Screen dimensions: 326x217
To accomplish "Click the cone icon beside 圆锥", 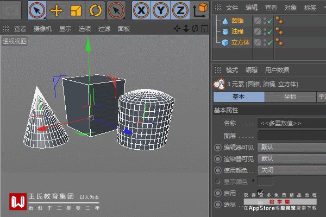I will [225, 21].
